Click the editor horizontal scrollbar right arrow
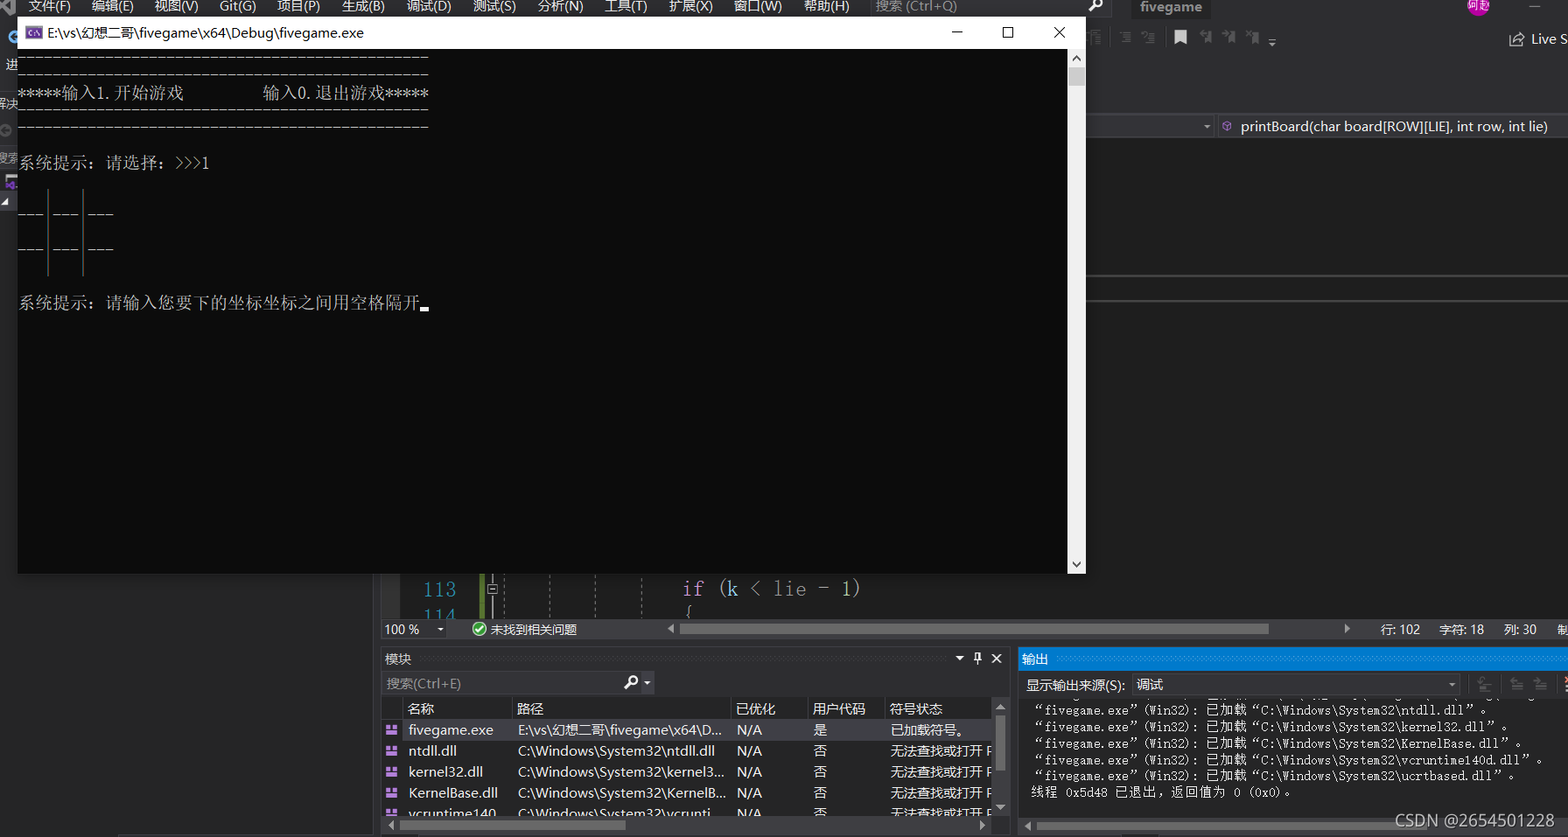Image resolution: width=1568 pixels, height=837 pixels. point(1347,629)
